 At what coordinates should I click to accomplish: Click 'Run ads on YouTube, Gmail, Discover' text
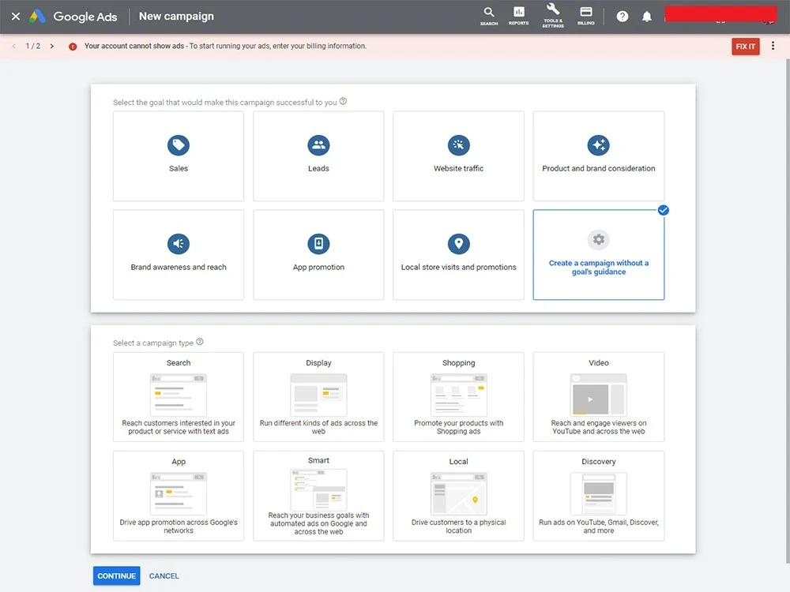pos(599,526)
